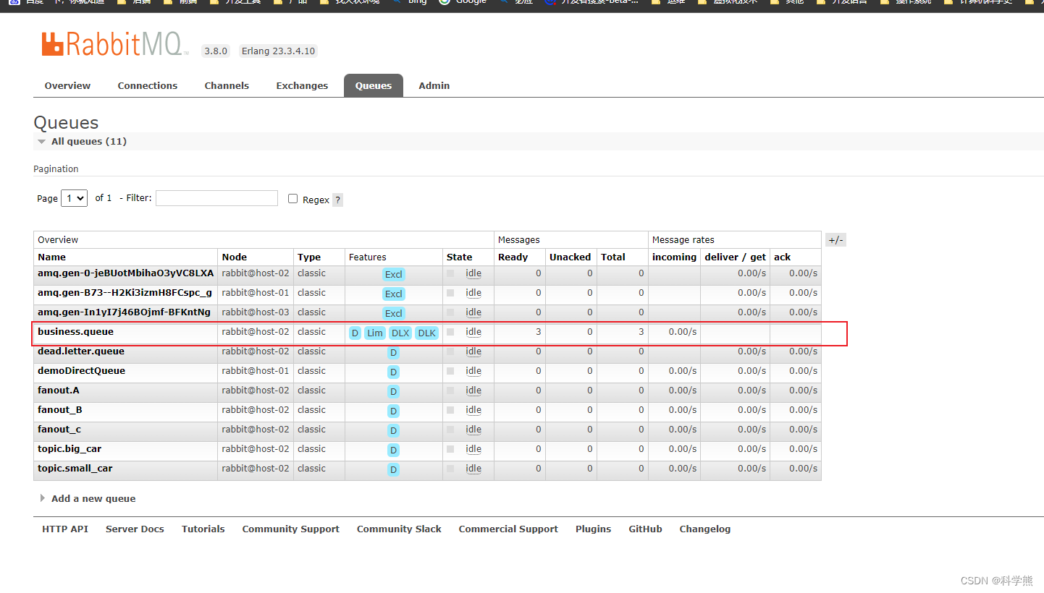Click the DLX badge on business.queue
This screenshot has width=1044, height=593.
coord(400,333)
